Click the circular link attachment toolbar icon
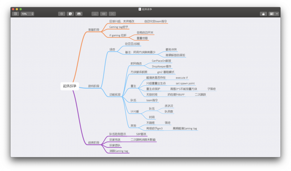This screenshot has width=291, height=171. pos(61,14)
